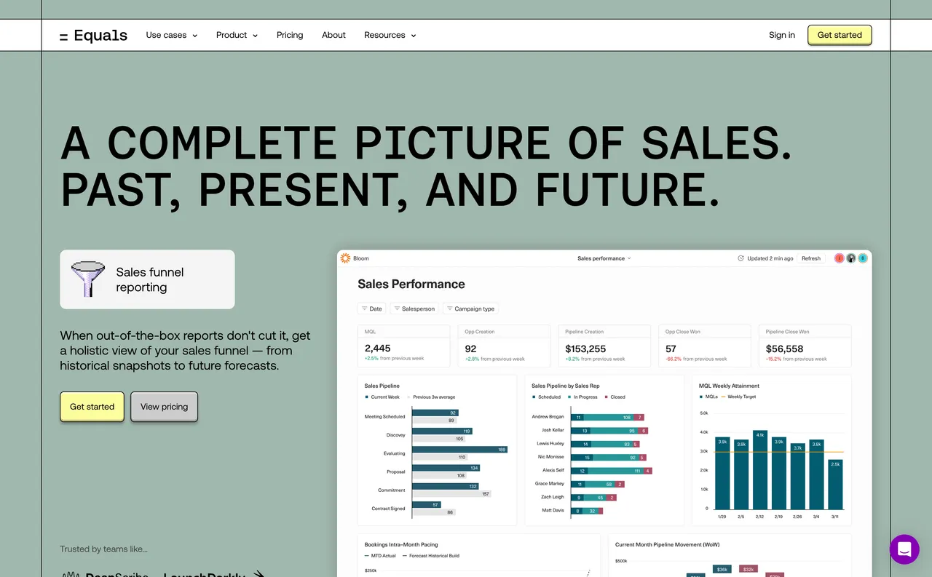Open the chat support widget
Viewport: 932px width, 577px height.
click(904, 549)
